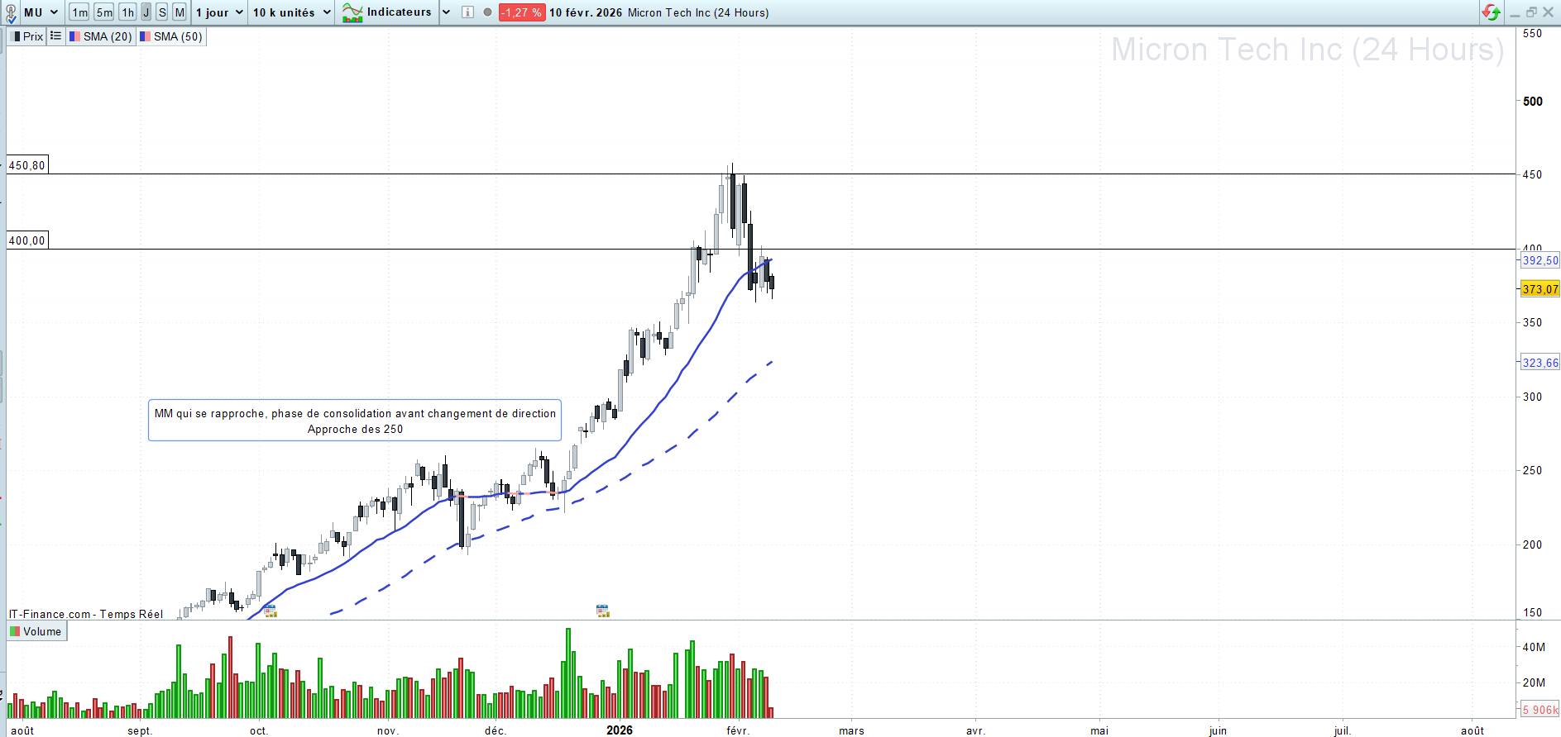This screenshot has width=1561, height=737.
Task: Click the bold 2026 date axis label
Action: pos(620,730)
